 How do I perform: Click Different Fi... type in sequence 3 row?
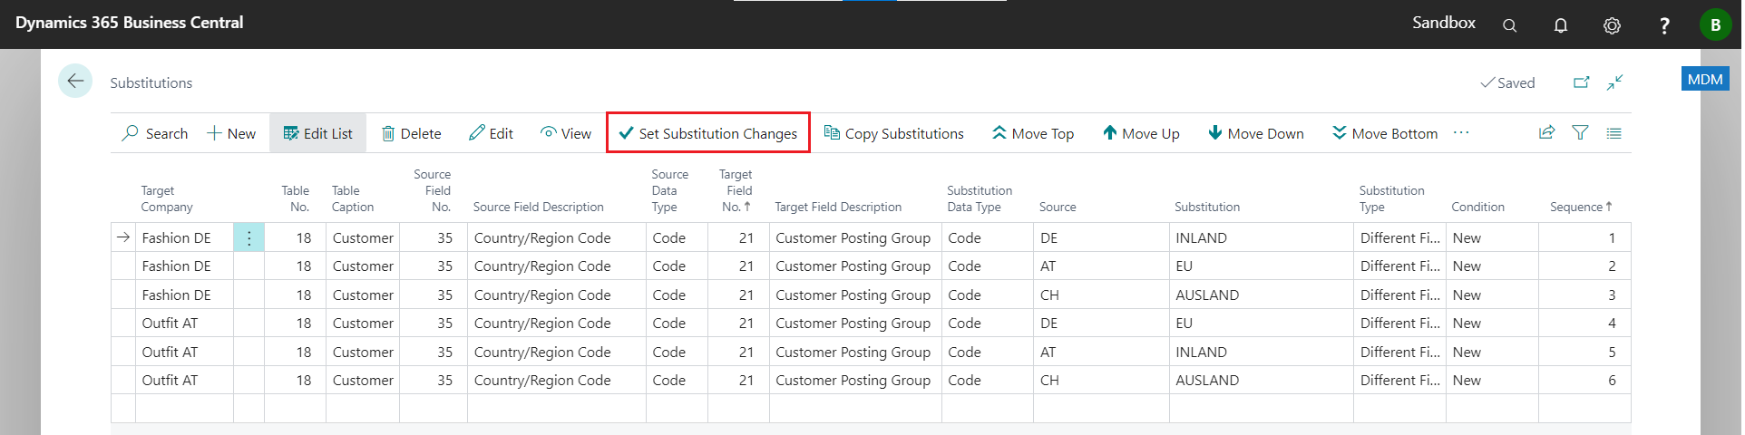pos(1399,295)
